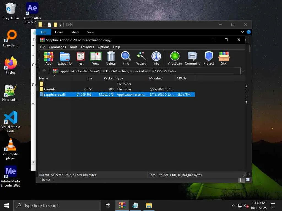Screen dimensions: 282x211
Task: Open the Commands menu
Action: 57,47
